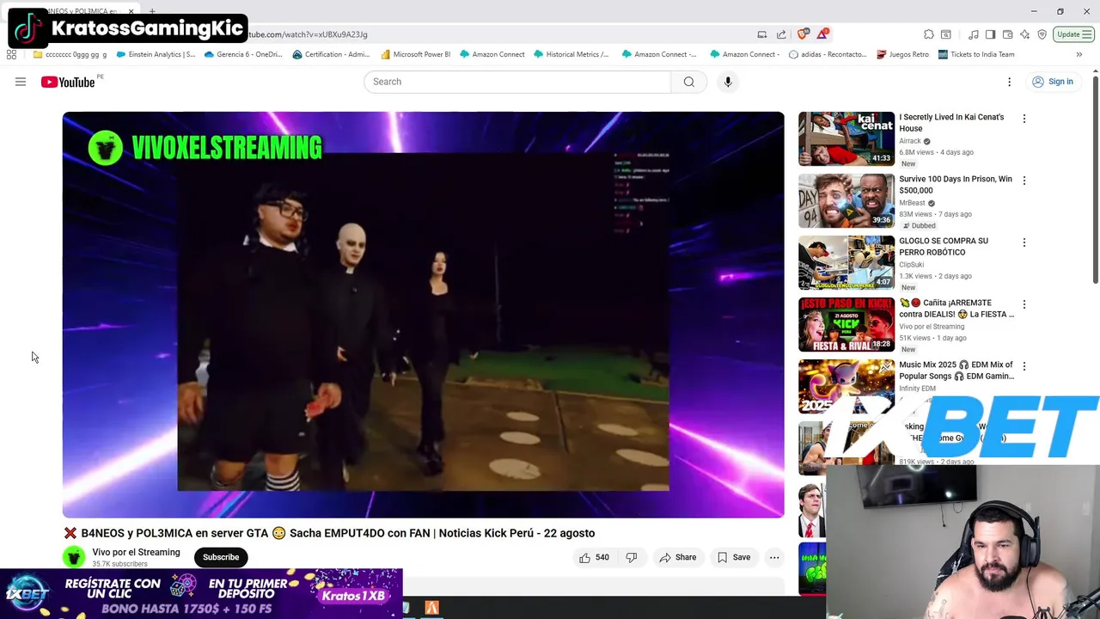Open Brave Rewards triangle icon

[822, 34]
